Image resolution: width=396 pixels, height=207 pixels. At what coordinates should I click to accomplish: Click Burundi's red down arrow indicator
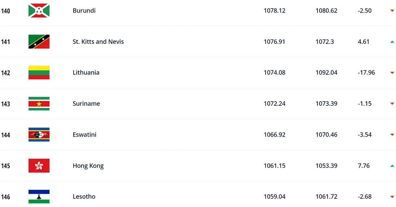(392, 11)
